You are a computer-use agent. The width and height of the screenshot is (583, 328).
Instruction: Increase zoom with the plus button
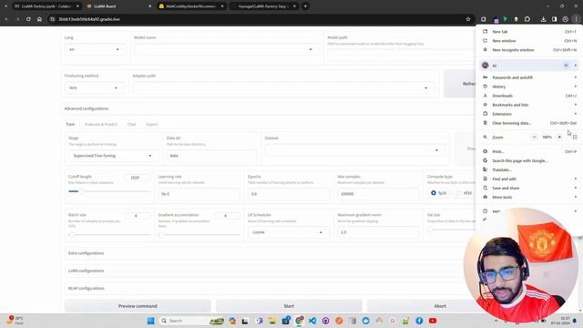[559, 137]
